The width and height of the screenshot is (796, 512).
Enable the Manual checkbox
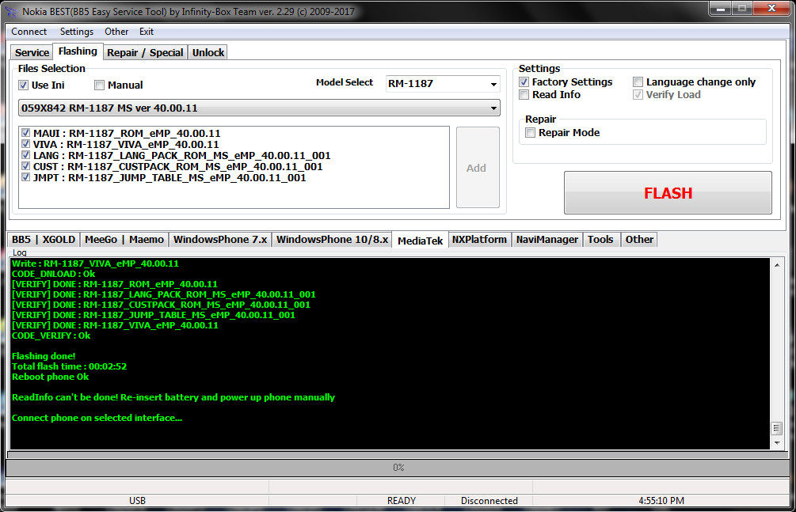(x=100, y=85)
